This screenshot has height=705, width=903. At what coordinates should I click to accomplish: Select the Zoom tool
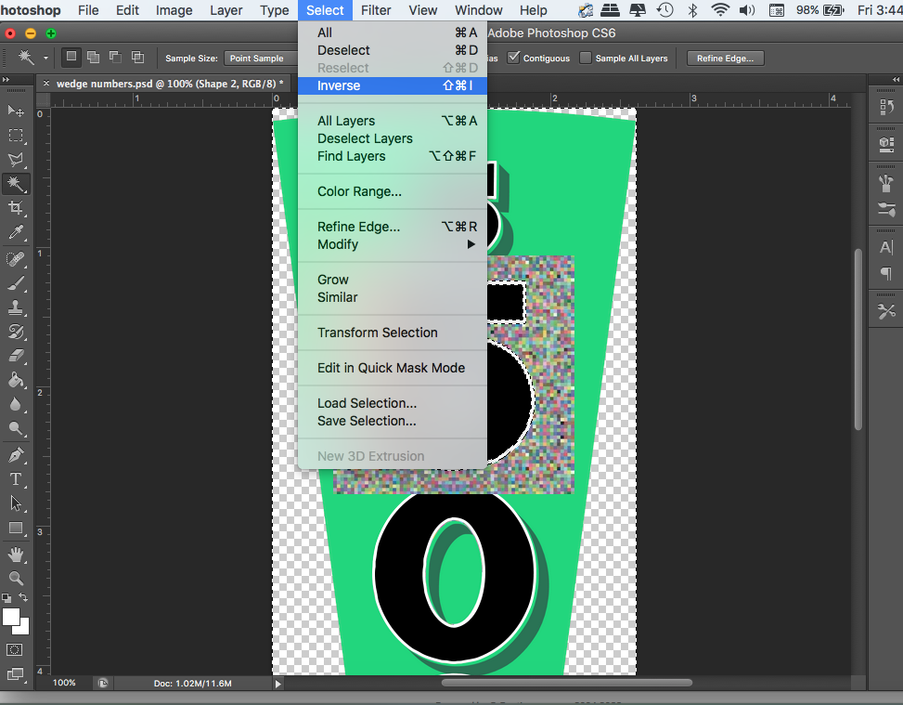pos(16,578)
